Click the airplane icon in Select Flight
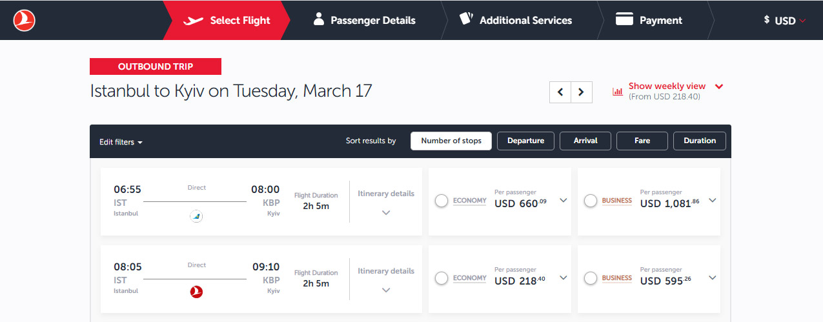Screen dimensions: 823x322 click(193, 20)
